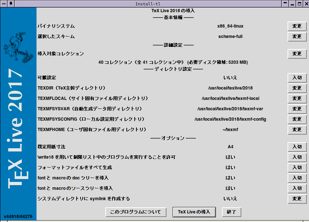Click the /usr/local/texlive/2018/texmf-var path
The image size is (309, 222).
pos(230,109)
